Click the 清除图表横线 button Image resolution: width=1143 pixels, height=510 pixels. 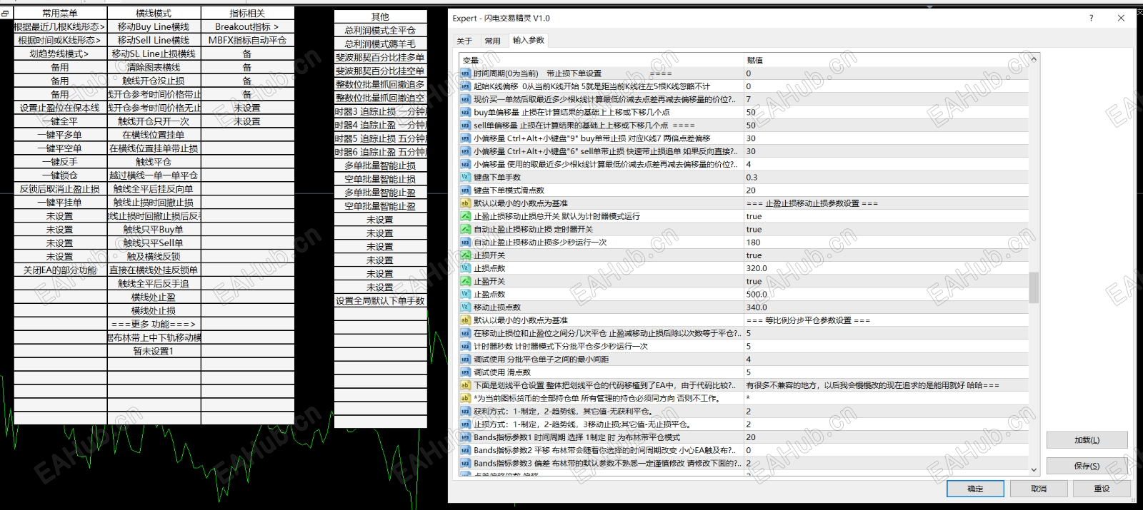[x=154, y=67]
